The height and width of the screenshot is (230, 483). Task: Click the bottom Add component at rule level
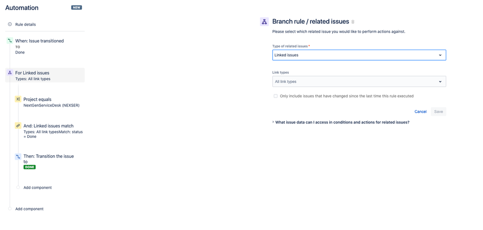click(x=29, y=209)
